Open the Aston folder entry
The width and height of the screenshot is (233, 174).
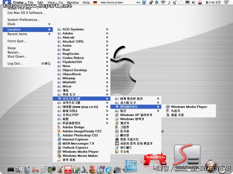pyautogui.click(x=82, y=45)
